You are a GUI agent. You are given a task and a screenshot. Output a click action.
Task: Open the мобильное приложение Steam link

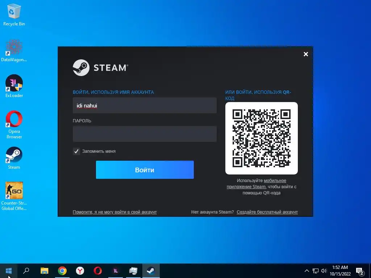(257, 184)
